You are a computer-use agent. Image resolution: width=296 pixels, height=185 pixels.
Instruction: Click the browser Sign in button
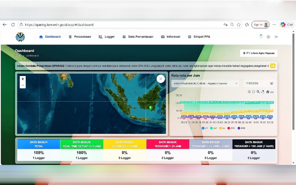(260, 24)
